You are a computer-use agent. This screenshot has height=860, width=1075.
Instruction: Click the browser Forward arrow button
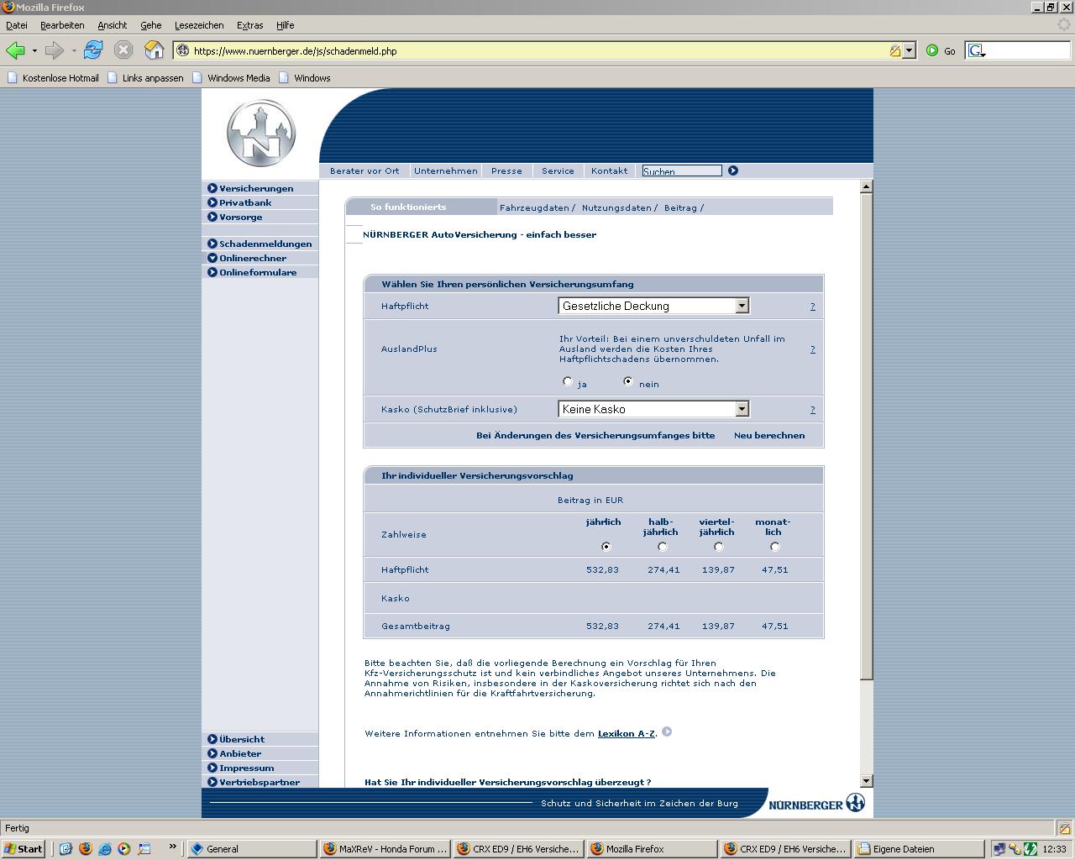55,50
